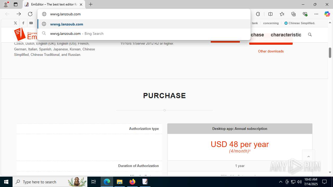Screen dimensions: 333x187
Task: Click the 'USD 48 per year' price
Action: point(240,144)
